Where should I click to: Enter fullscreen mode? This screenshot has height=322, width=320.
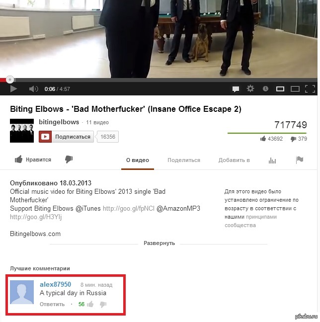coord(310,89)
